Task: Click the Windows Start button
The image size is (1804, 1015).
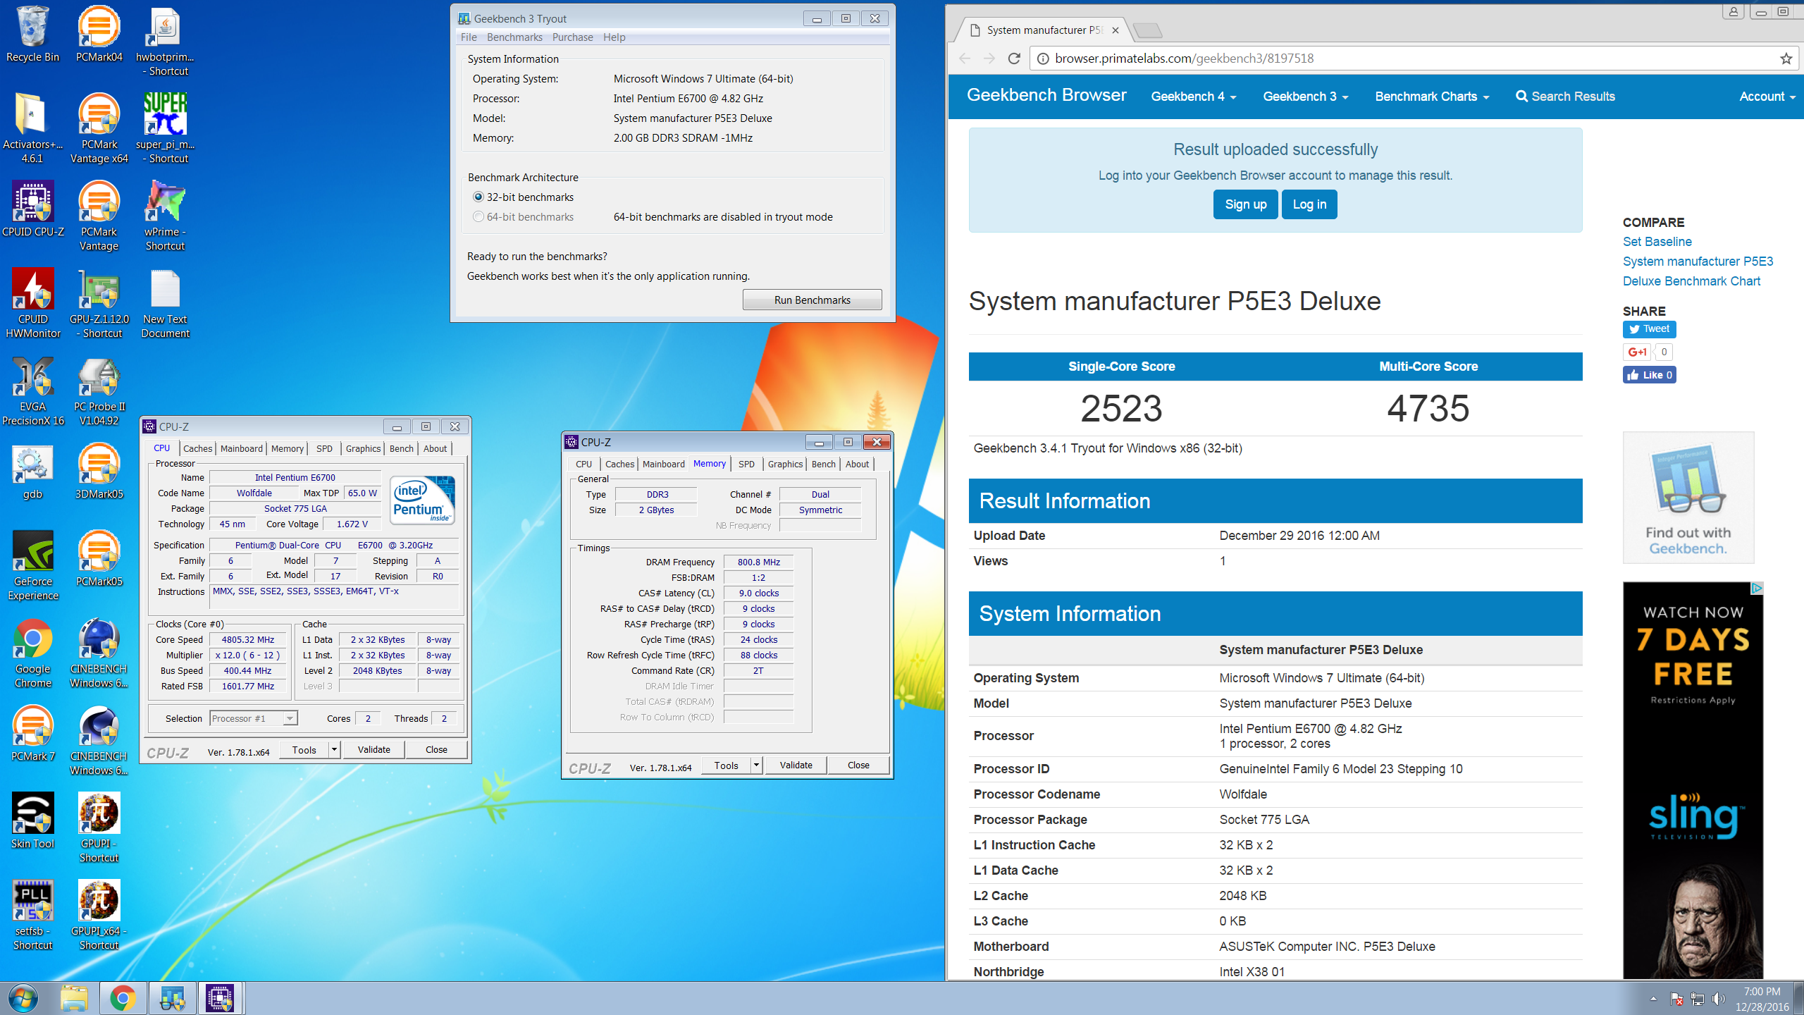Action: pos(23,998)
